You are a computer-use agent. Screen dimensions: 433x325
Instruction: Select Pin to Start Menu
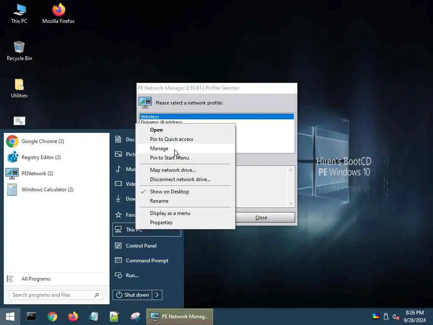(x=185, y=158)
